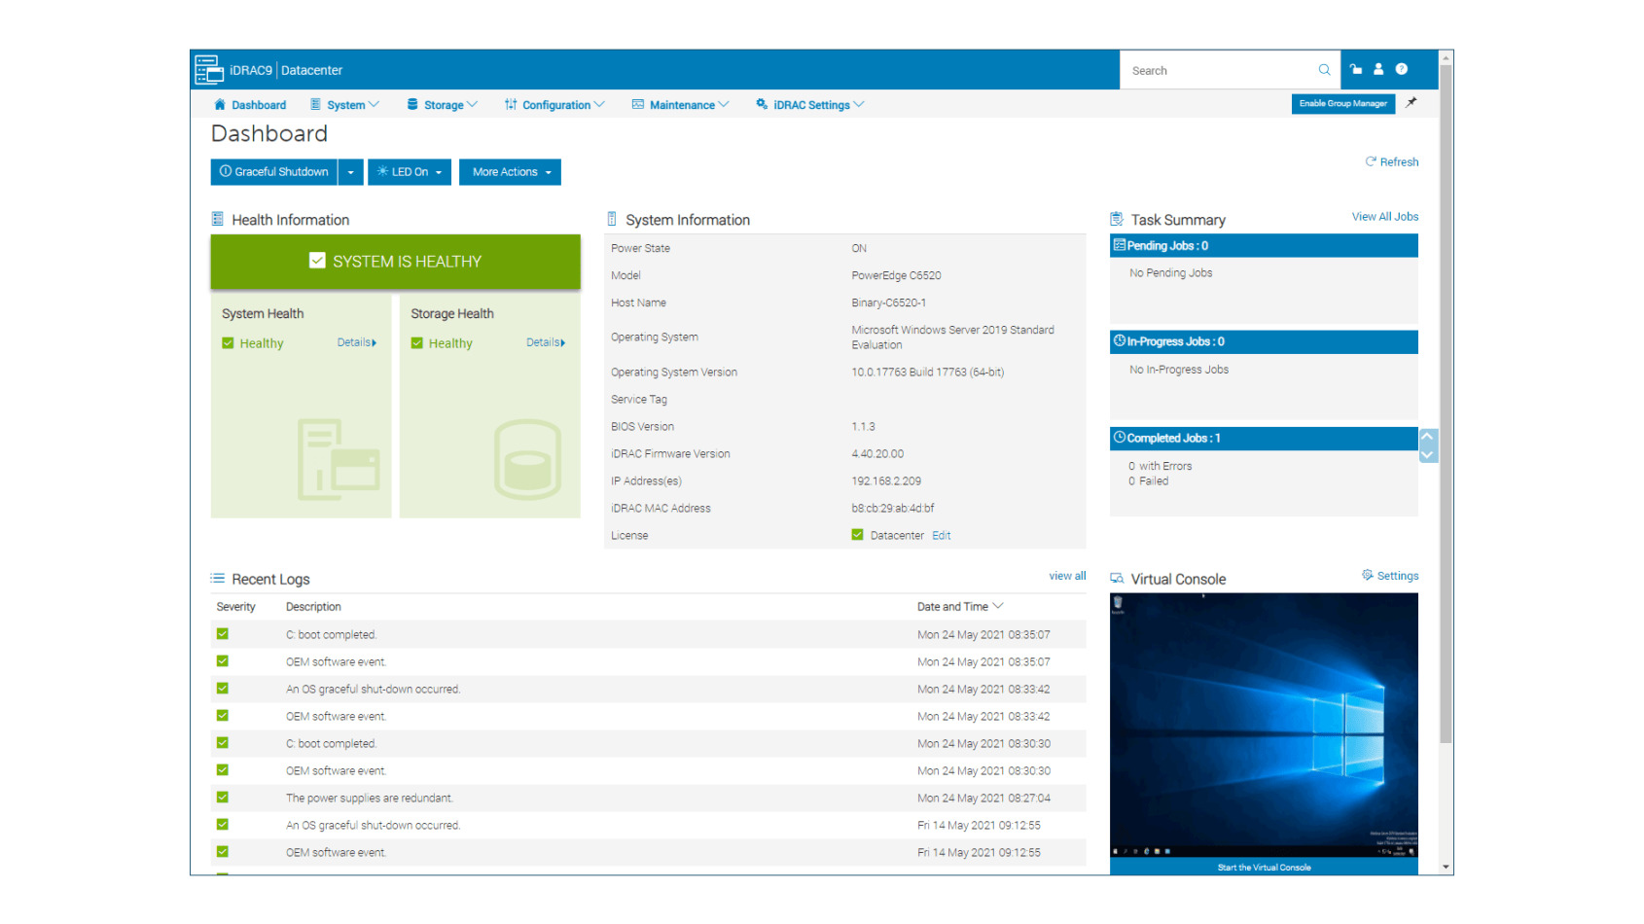Viewport: 1644px width, 924px height.
Task: Click the Virtual Console Settings gear
Action: coord(1368,576)
